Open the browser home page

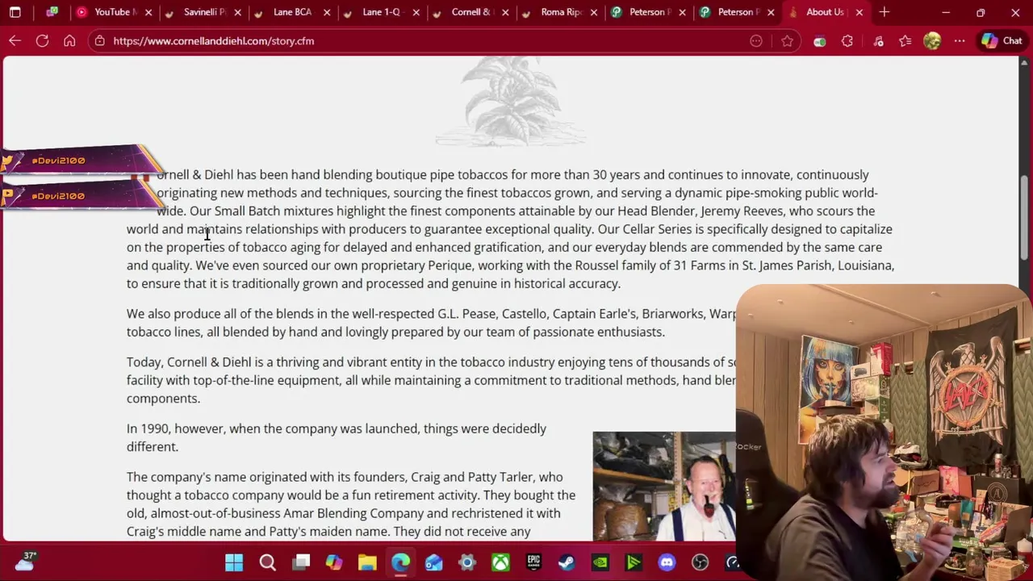click(x=69, y=41)
